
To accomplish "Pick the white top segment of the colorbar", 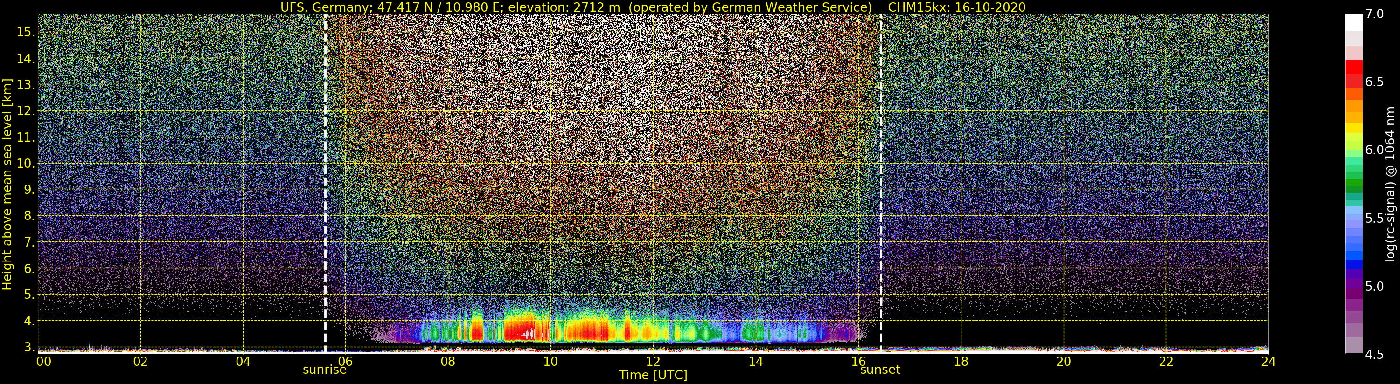I will tap(1354, 22).
